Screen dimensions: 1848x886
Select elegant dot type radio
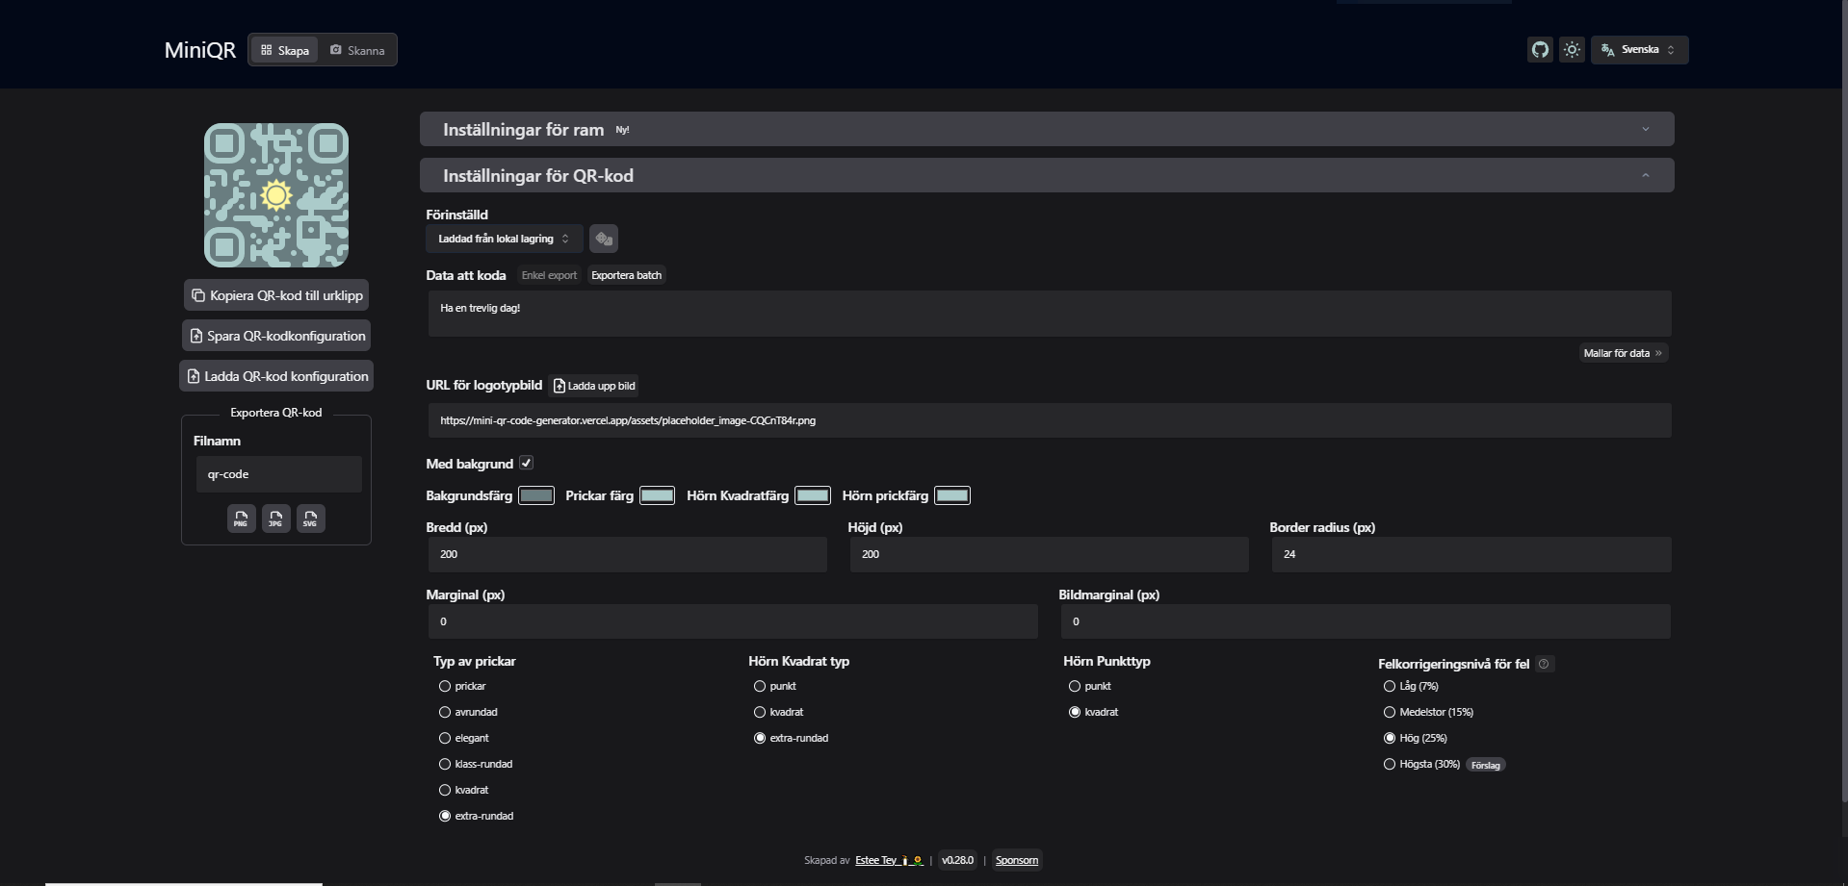coord(445,738)
